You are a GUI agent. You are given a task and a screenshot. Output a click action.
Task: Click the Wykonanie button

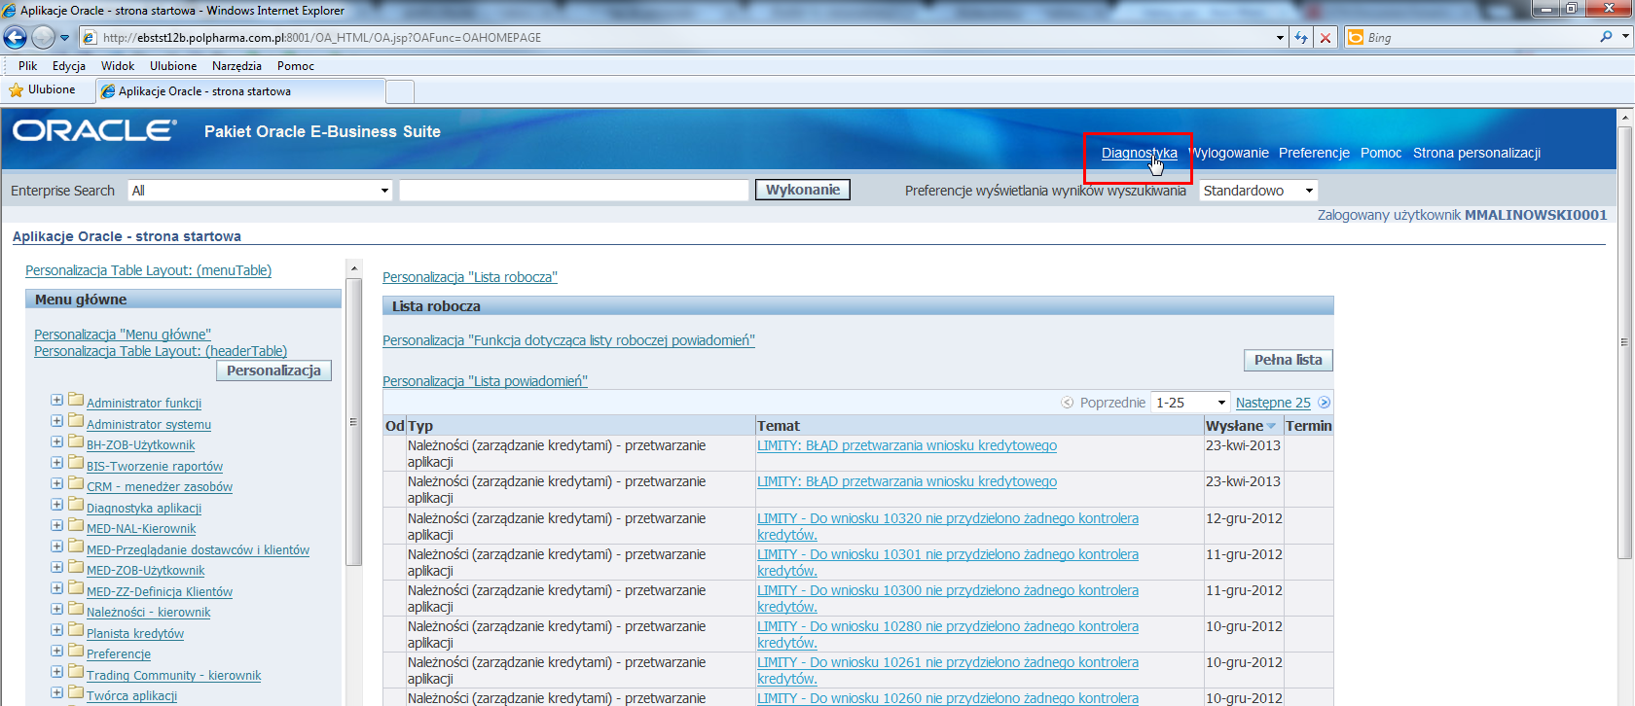(x=802, y=190)
